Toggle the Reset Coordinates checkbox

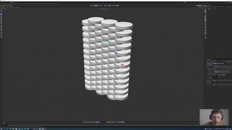coord(214,69)
